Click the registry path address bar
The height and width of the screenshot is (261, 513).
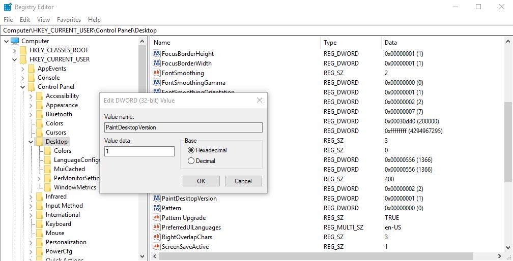(256, 30)
